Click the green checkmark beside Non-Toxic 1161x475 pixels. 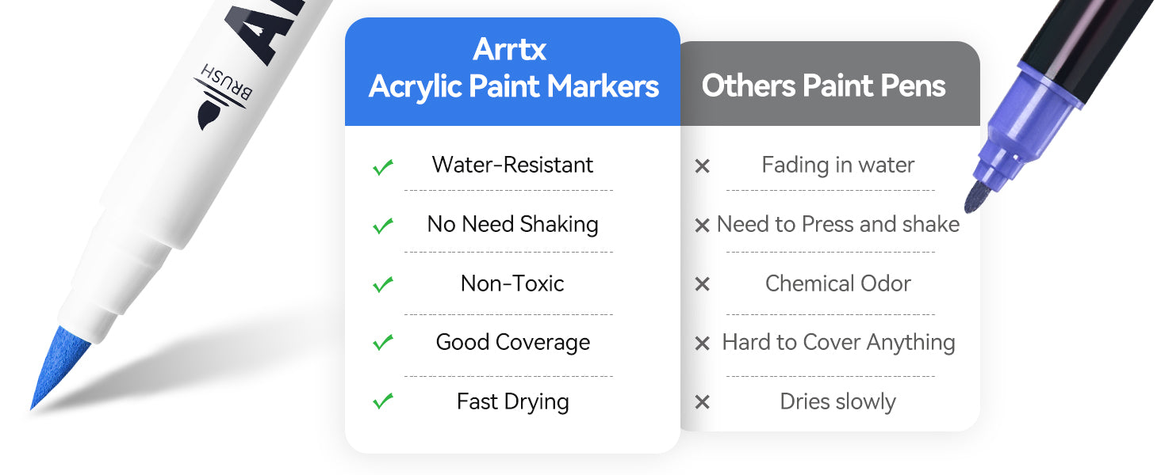pyautogui.click(x=383, y=284)
